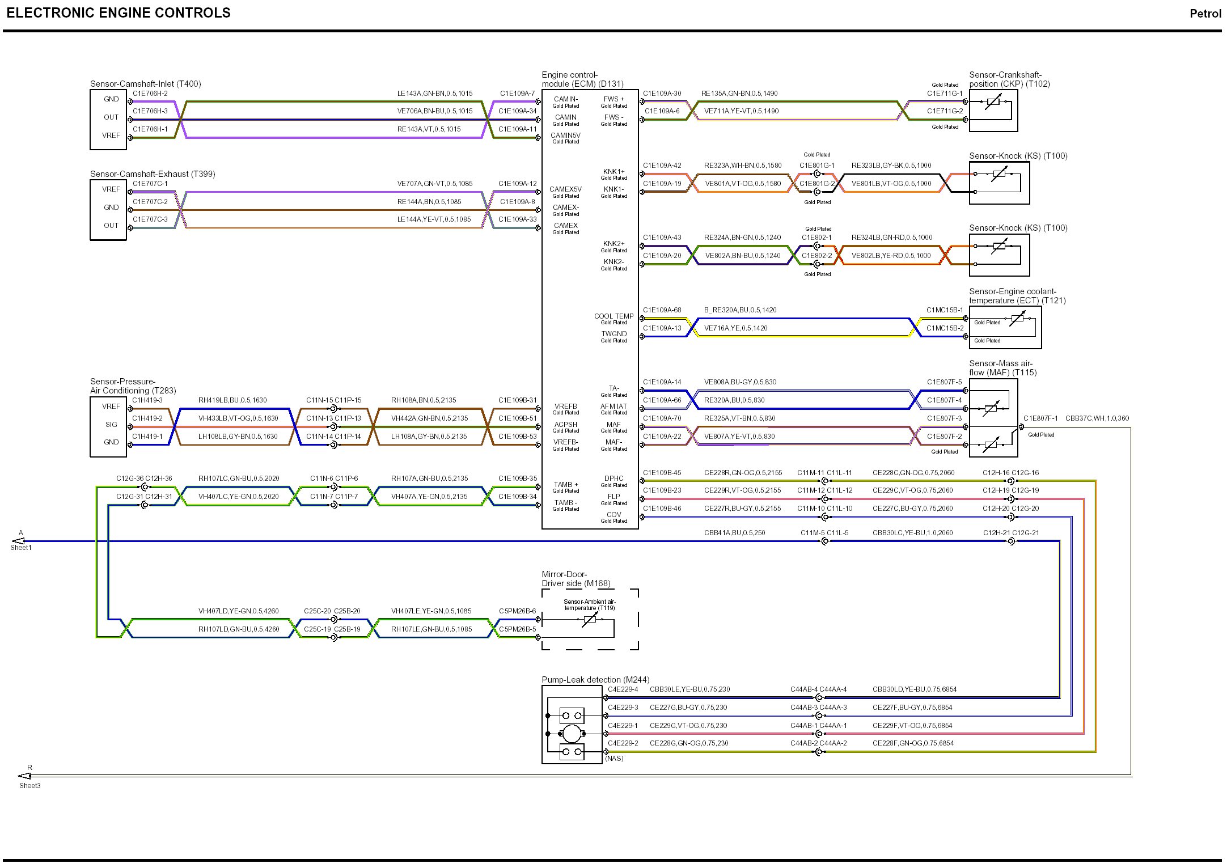Click the wire label CBB41A,BU,0.5,250

click(734, 533)
